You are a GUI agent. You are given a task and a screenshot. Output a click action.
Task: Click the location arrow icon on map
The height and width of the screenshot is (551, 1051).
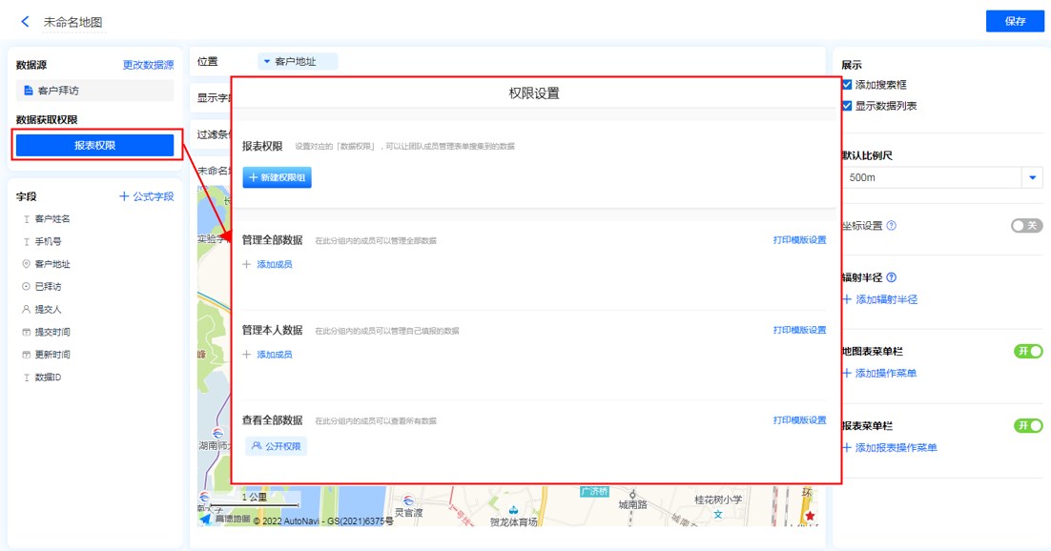205,520
